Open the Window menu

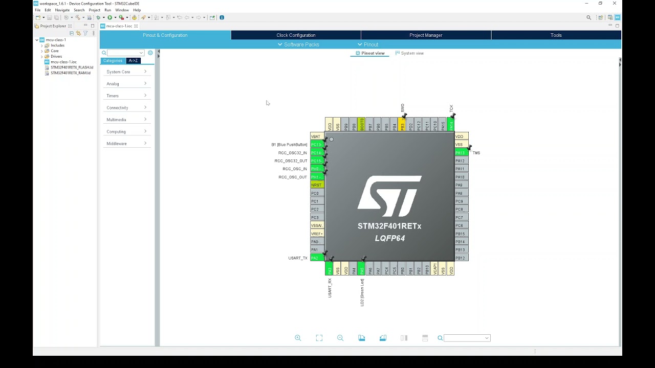[x=122, y=10]
